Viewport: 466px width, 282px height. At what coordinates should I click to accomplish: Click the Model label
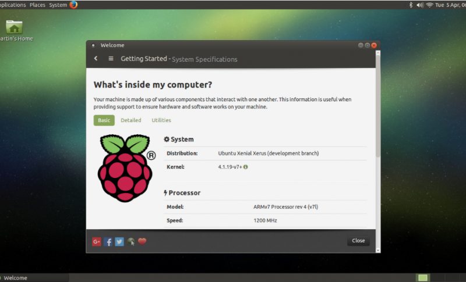(x=175, y=206)
